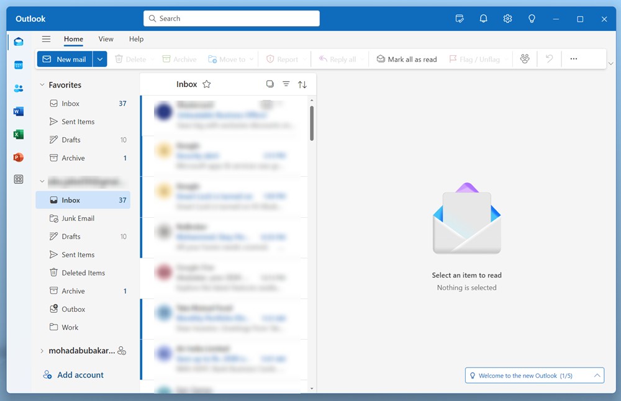Open the Tips lightbulb icon
Image resolution: width=621 pixels, height=401 pixels.
coord(532,19)
